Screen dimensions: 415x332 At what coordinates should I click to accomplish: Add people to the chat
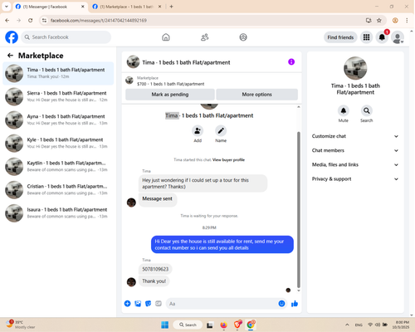click(x=198, y=131)
